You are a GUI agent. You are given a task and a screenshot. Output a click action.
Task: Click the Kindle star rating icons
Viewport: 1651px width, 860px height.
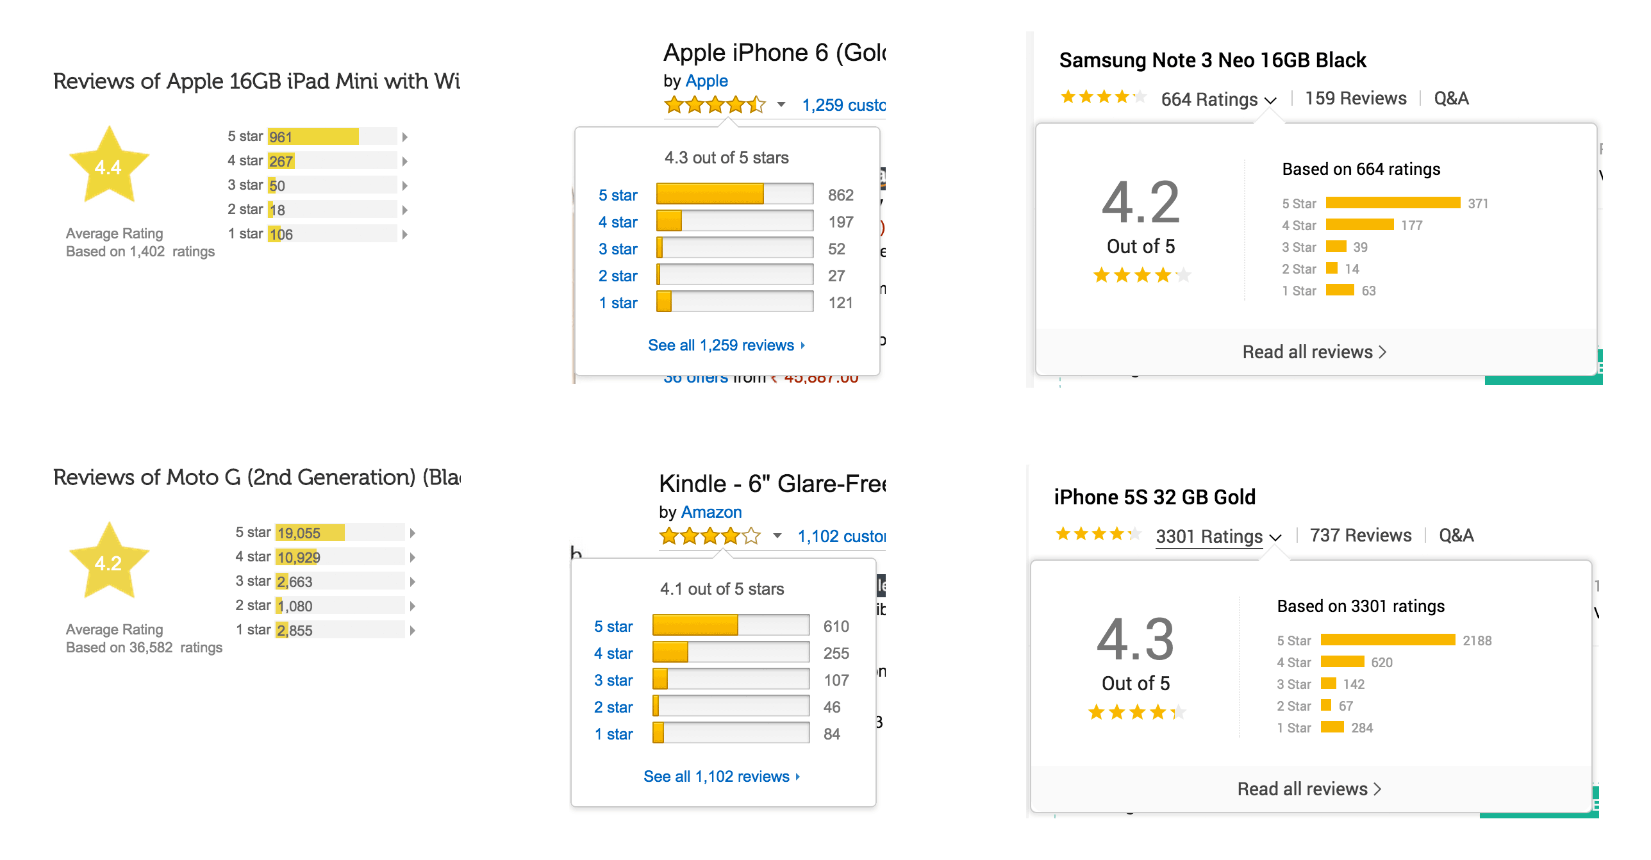pyautogui.click(x=710, y=536)
